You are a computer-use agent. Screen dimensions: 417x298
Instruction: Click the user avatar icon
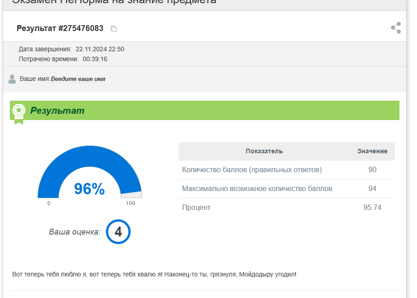[12, 79]
